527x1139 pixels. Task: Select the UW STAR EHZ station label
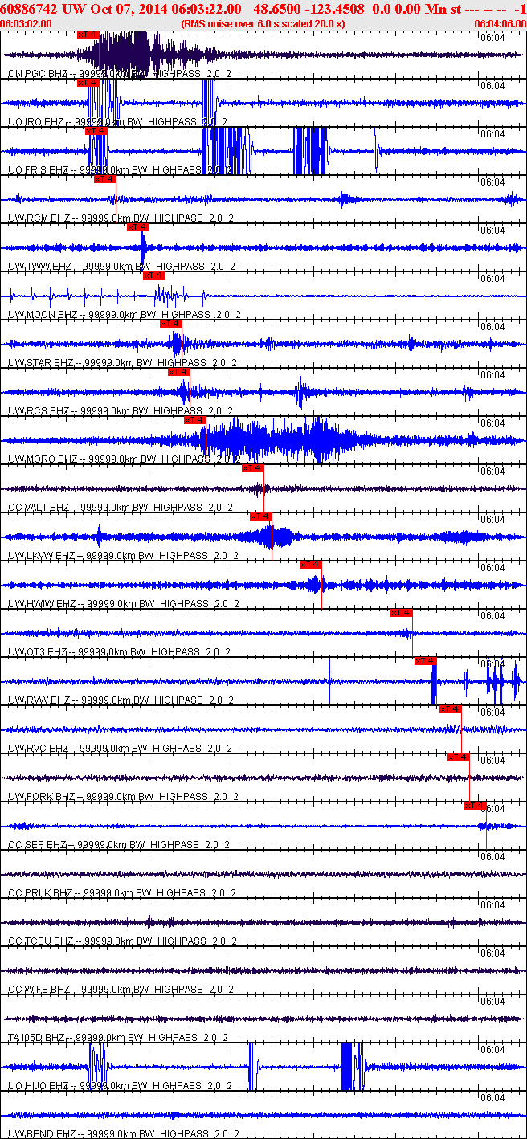pyautogui.click(x=41, y=362)
